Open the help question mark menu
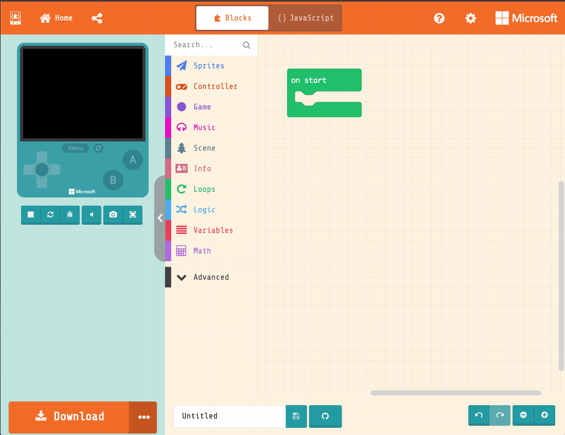The width and height of the screenshot is (565, 435). [x=439, y=18]
